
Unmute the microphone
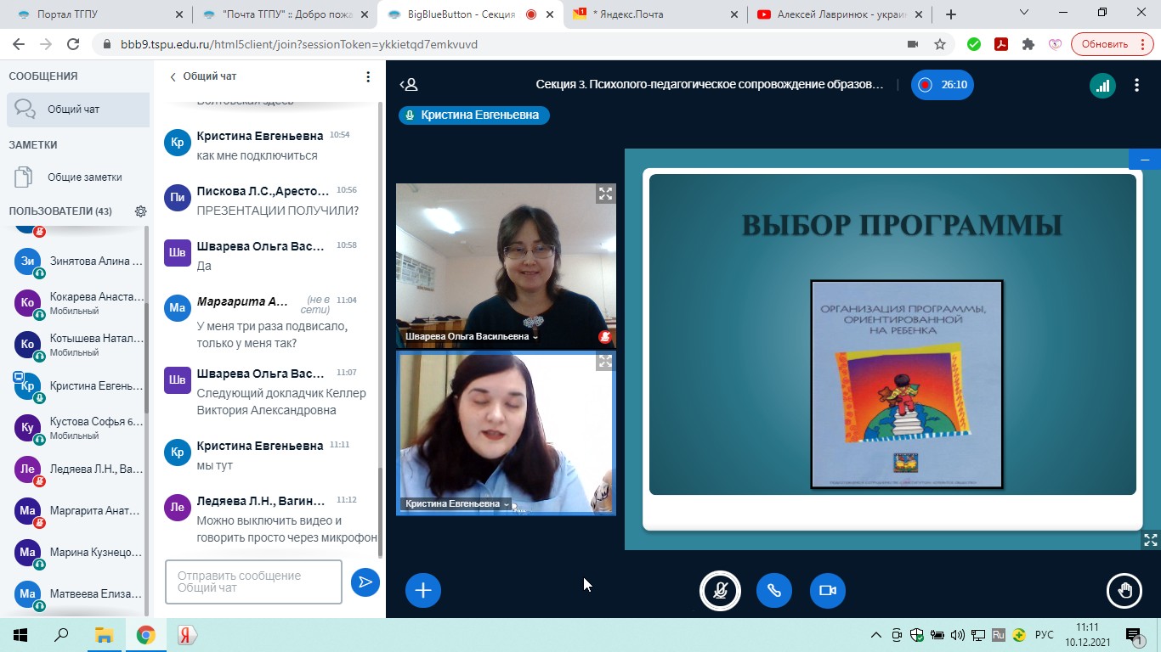click(720, 590)
